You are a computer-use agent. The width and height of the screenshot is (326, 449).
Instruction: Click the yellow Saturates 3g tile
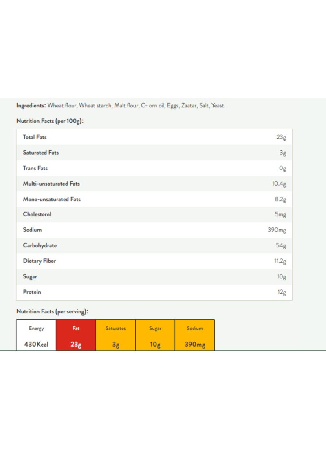pyautogui.click(x=116, y=335)
